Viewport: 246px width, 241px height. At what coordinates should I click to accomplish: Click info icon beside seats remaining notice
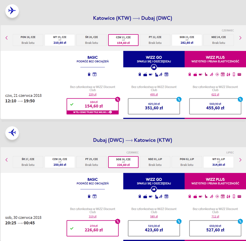point(110,112)
